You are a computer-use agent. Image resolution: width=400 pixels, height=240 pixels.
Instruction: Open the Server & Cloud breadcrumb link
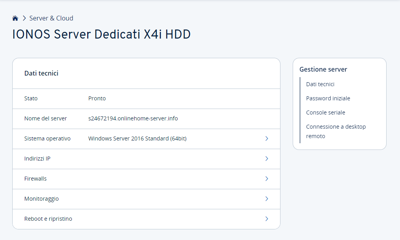click(x=51, y=18)
